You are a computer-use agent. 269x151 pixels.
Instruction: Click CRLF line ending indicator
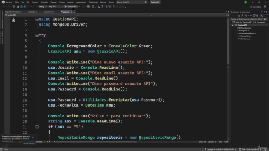226,142
